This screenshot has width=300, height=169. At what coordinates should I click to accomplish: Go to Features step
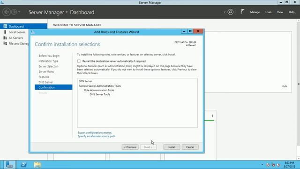tap(44, 77)
